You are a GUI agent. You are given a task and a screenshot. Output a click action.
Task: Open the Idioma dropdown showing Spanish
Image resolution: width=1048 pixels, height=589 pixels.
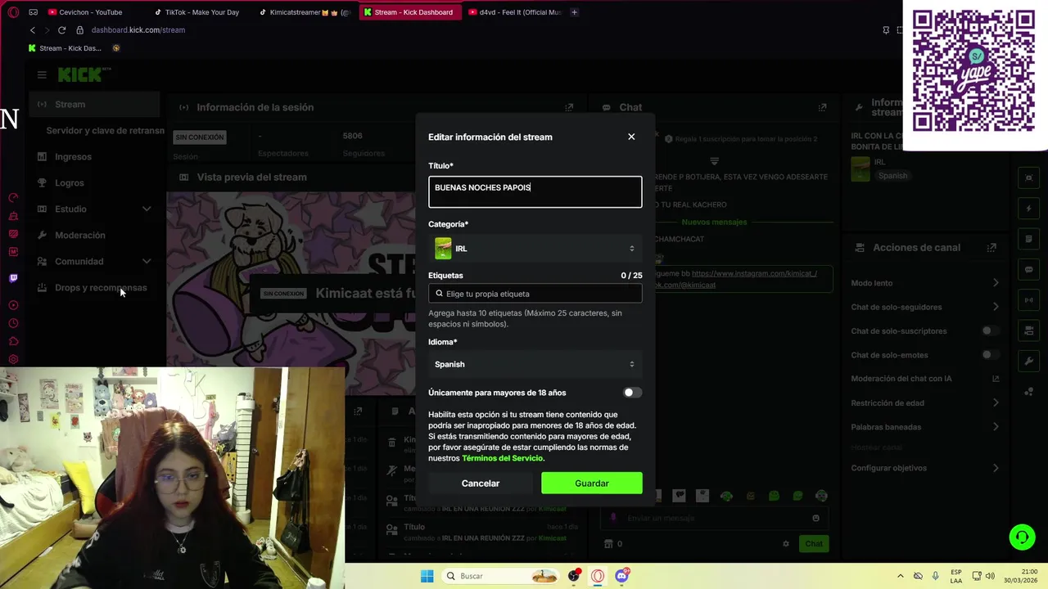click(x=535, y=364)
